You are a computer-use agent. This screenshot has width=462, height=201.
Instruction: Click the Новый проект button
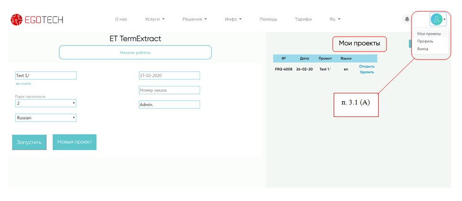tap(75, 142)
